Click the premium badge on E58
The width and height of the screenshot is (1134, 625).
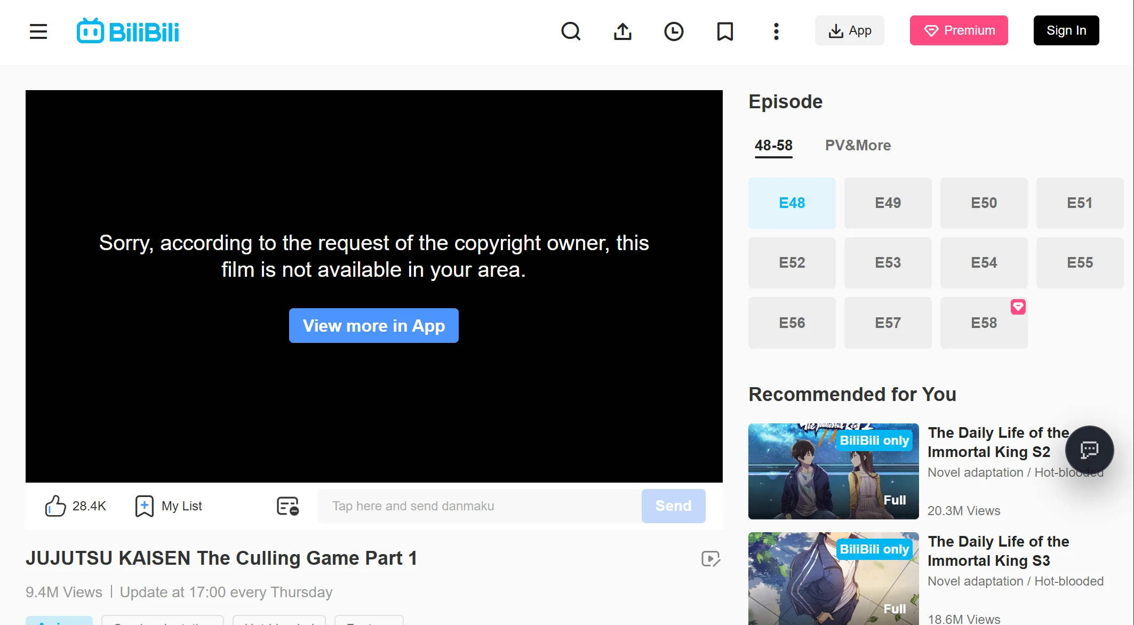point(1018,307)
